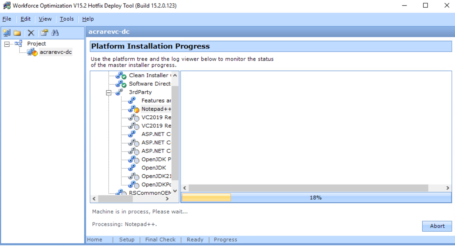This screenshot has height=246, width=455.
Task: Open the View menu
Action: click(x=45, y=19)
